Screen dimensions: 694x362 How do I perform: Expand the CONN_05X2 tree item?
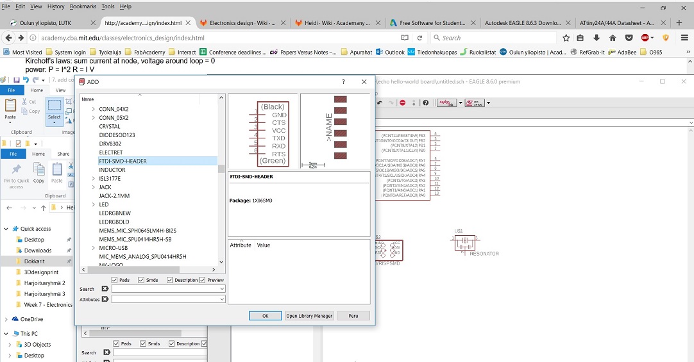94,118
